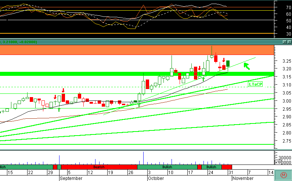Click the red sad face icon button
Viewport: 292px width, 181px height.
pyautogui.click(x=284, y=175)
